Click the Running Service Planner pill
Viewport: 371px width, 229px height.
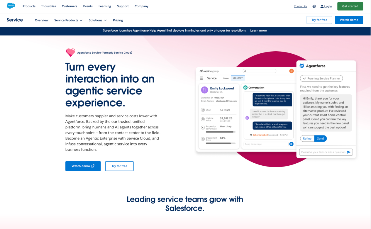(321, 78)
